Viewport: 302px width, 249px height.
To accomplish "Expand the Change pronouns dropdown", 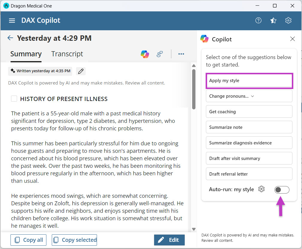I will (x=249, y=96).
